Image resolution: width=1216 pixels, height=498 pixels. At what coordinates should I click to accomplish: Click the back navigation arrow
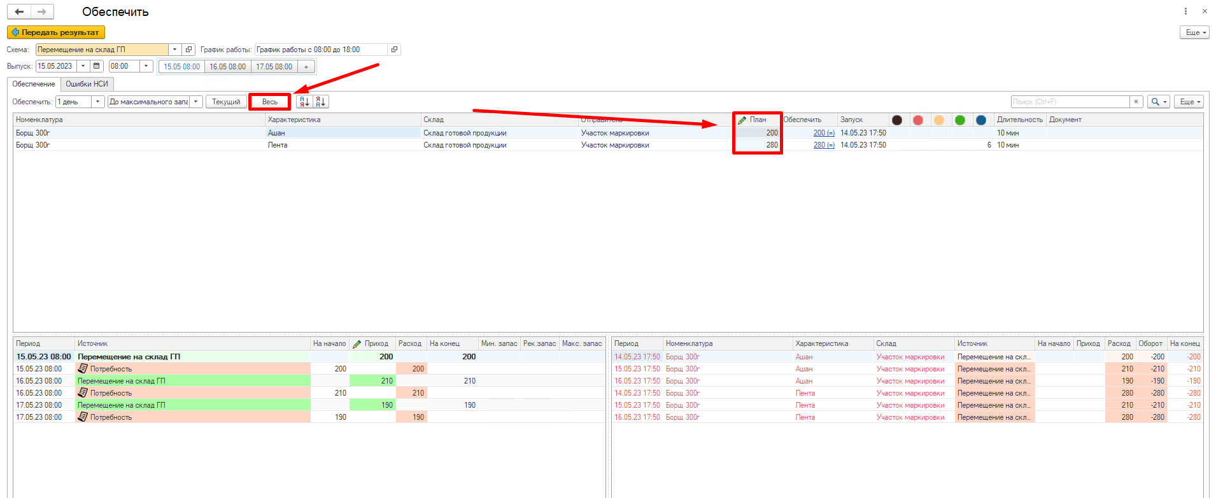[19, 11]
